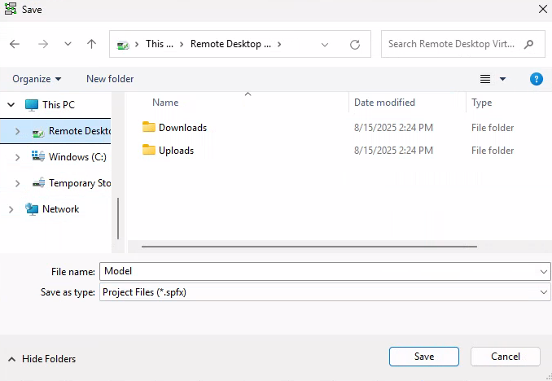Select Windows (C:) drive in sidebar
552x381 pixels.
(x=77, y=156)
